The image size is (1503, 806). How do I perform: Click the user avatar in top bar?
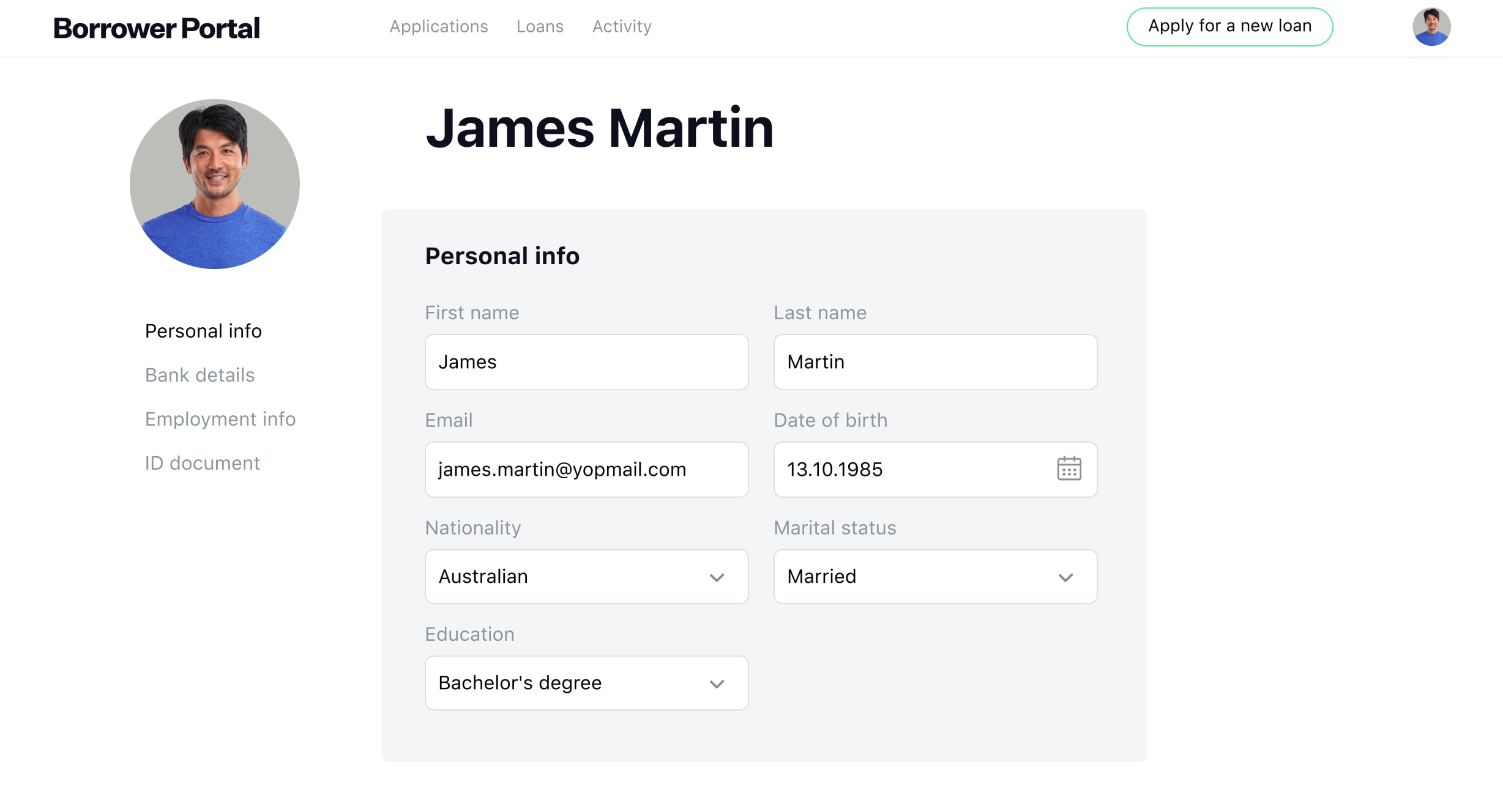point(1431,26)
